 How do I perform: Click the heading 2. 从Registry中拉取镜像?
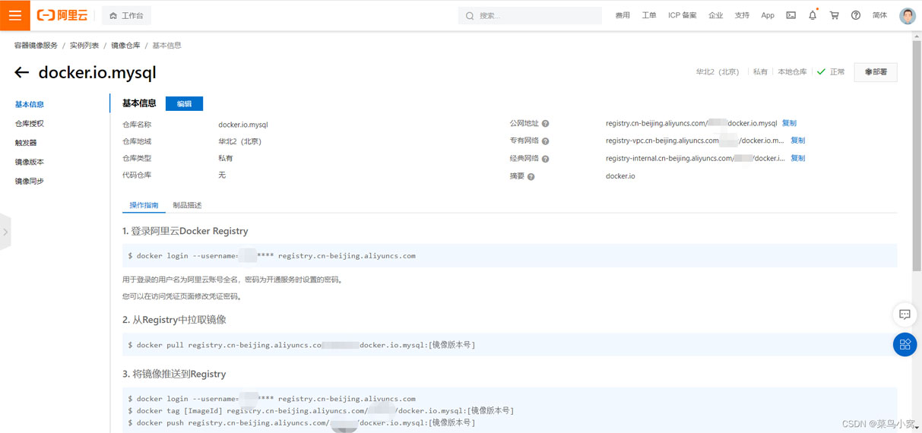(174, 320)
